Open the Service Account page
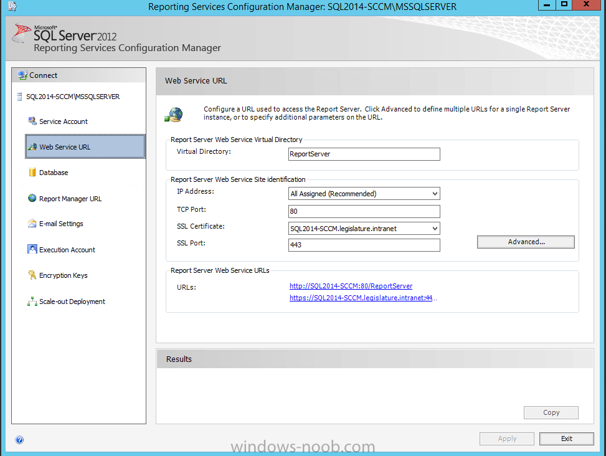The height and width of the screenshot is (456, 606). (x=64, y=121)
